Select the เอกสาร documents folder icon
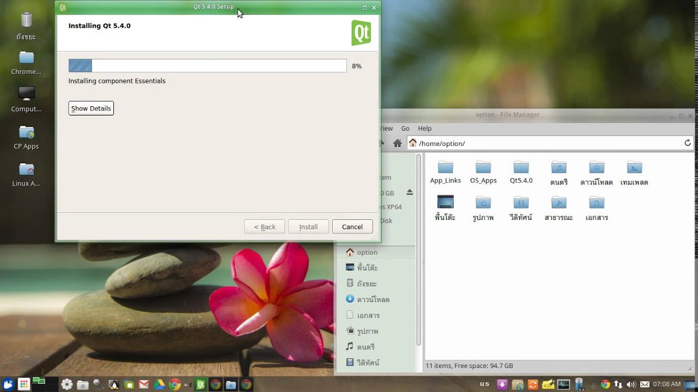 597,202
